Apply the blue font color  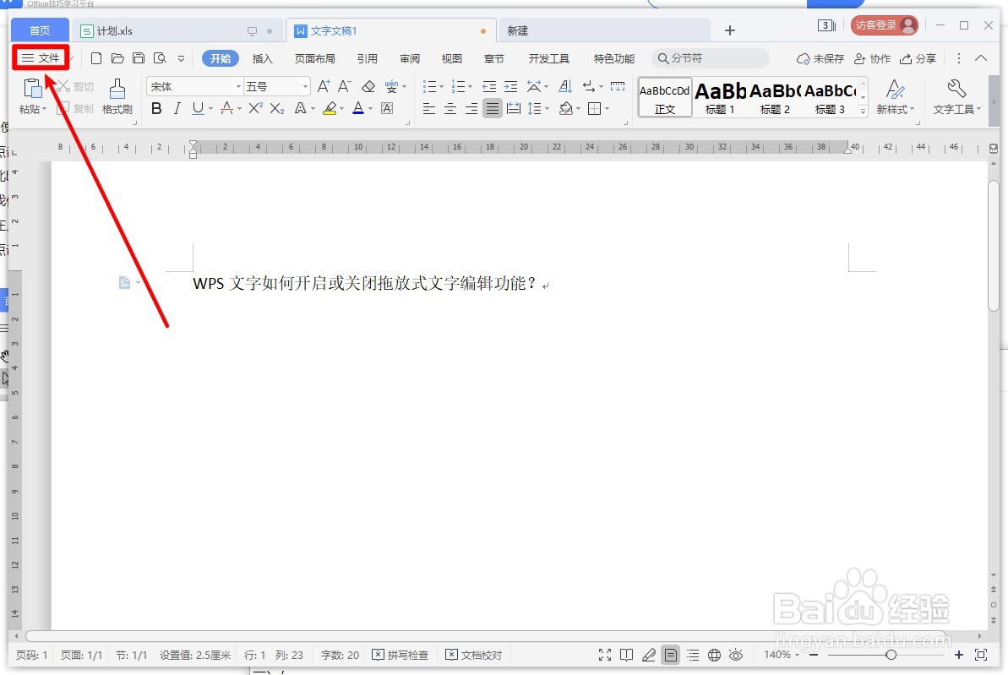(358, 109)
